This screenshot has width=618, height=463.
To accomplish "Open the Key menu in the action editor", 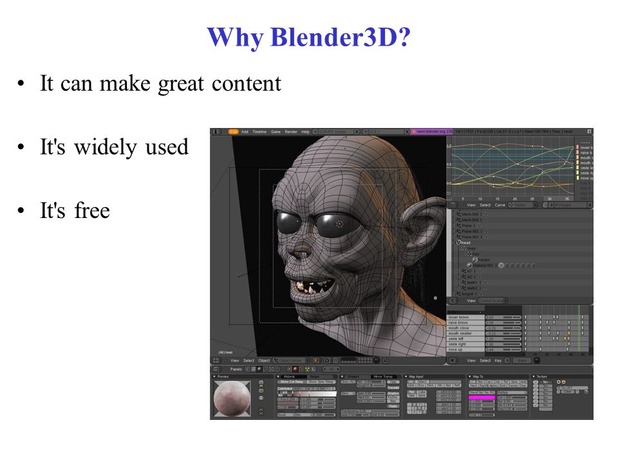I will [498, 360].
